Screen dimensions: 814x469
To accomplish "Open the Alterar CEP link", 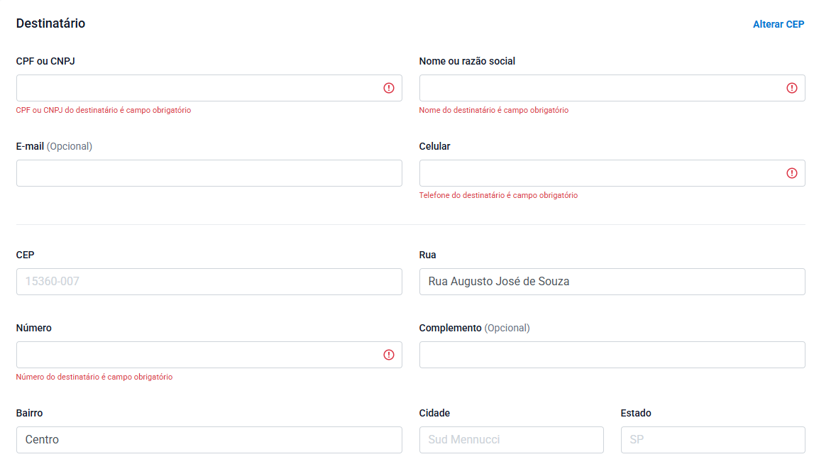I will (778, 24).
